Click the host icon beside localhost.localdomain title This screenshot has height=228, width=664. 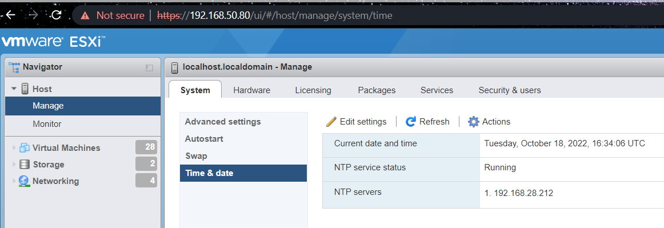point(174,67)
